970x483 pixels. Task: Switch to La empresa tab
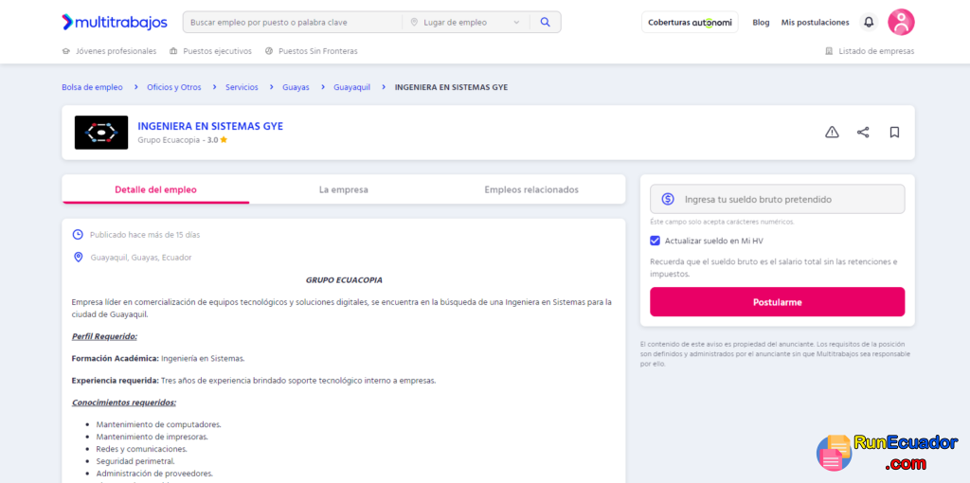[x=343, y=189]
